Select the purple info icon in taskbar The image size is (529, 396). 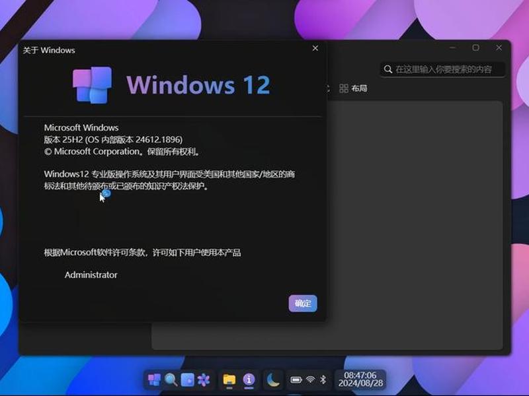pos(249,380)
